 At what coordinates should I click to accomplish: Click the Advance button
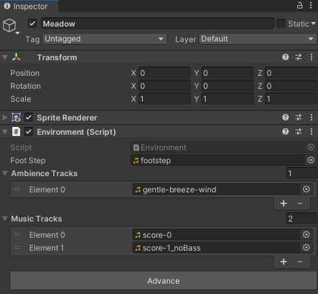[x=164, y=280]
